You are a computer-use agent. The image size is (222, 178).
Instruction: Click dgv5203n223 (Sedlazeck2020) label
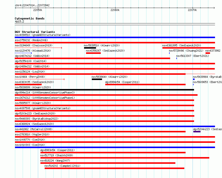[35, 113]
